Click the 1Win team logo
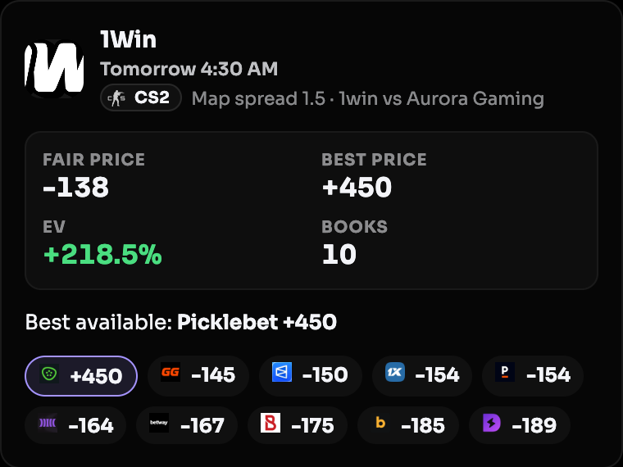This screenshot has width=623, height=467. click(54, 69)
